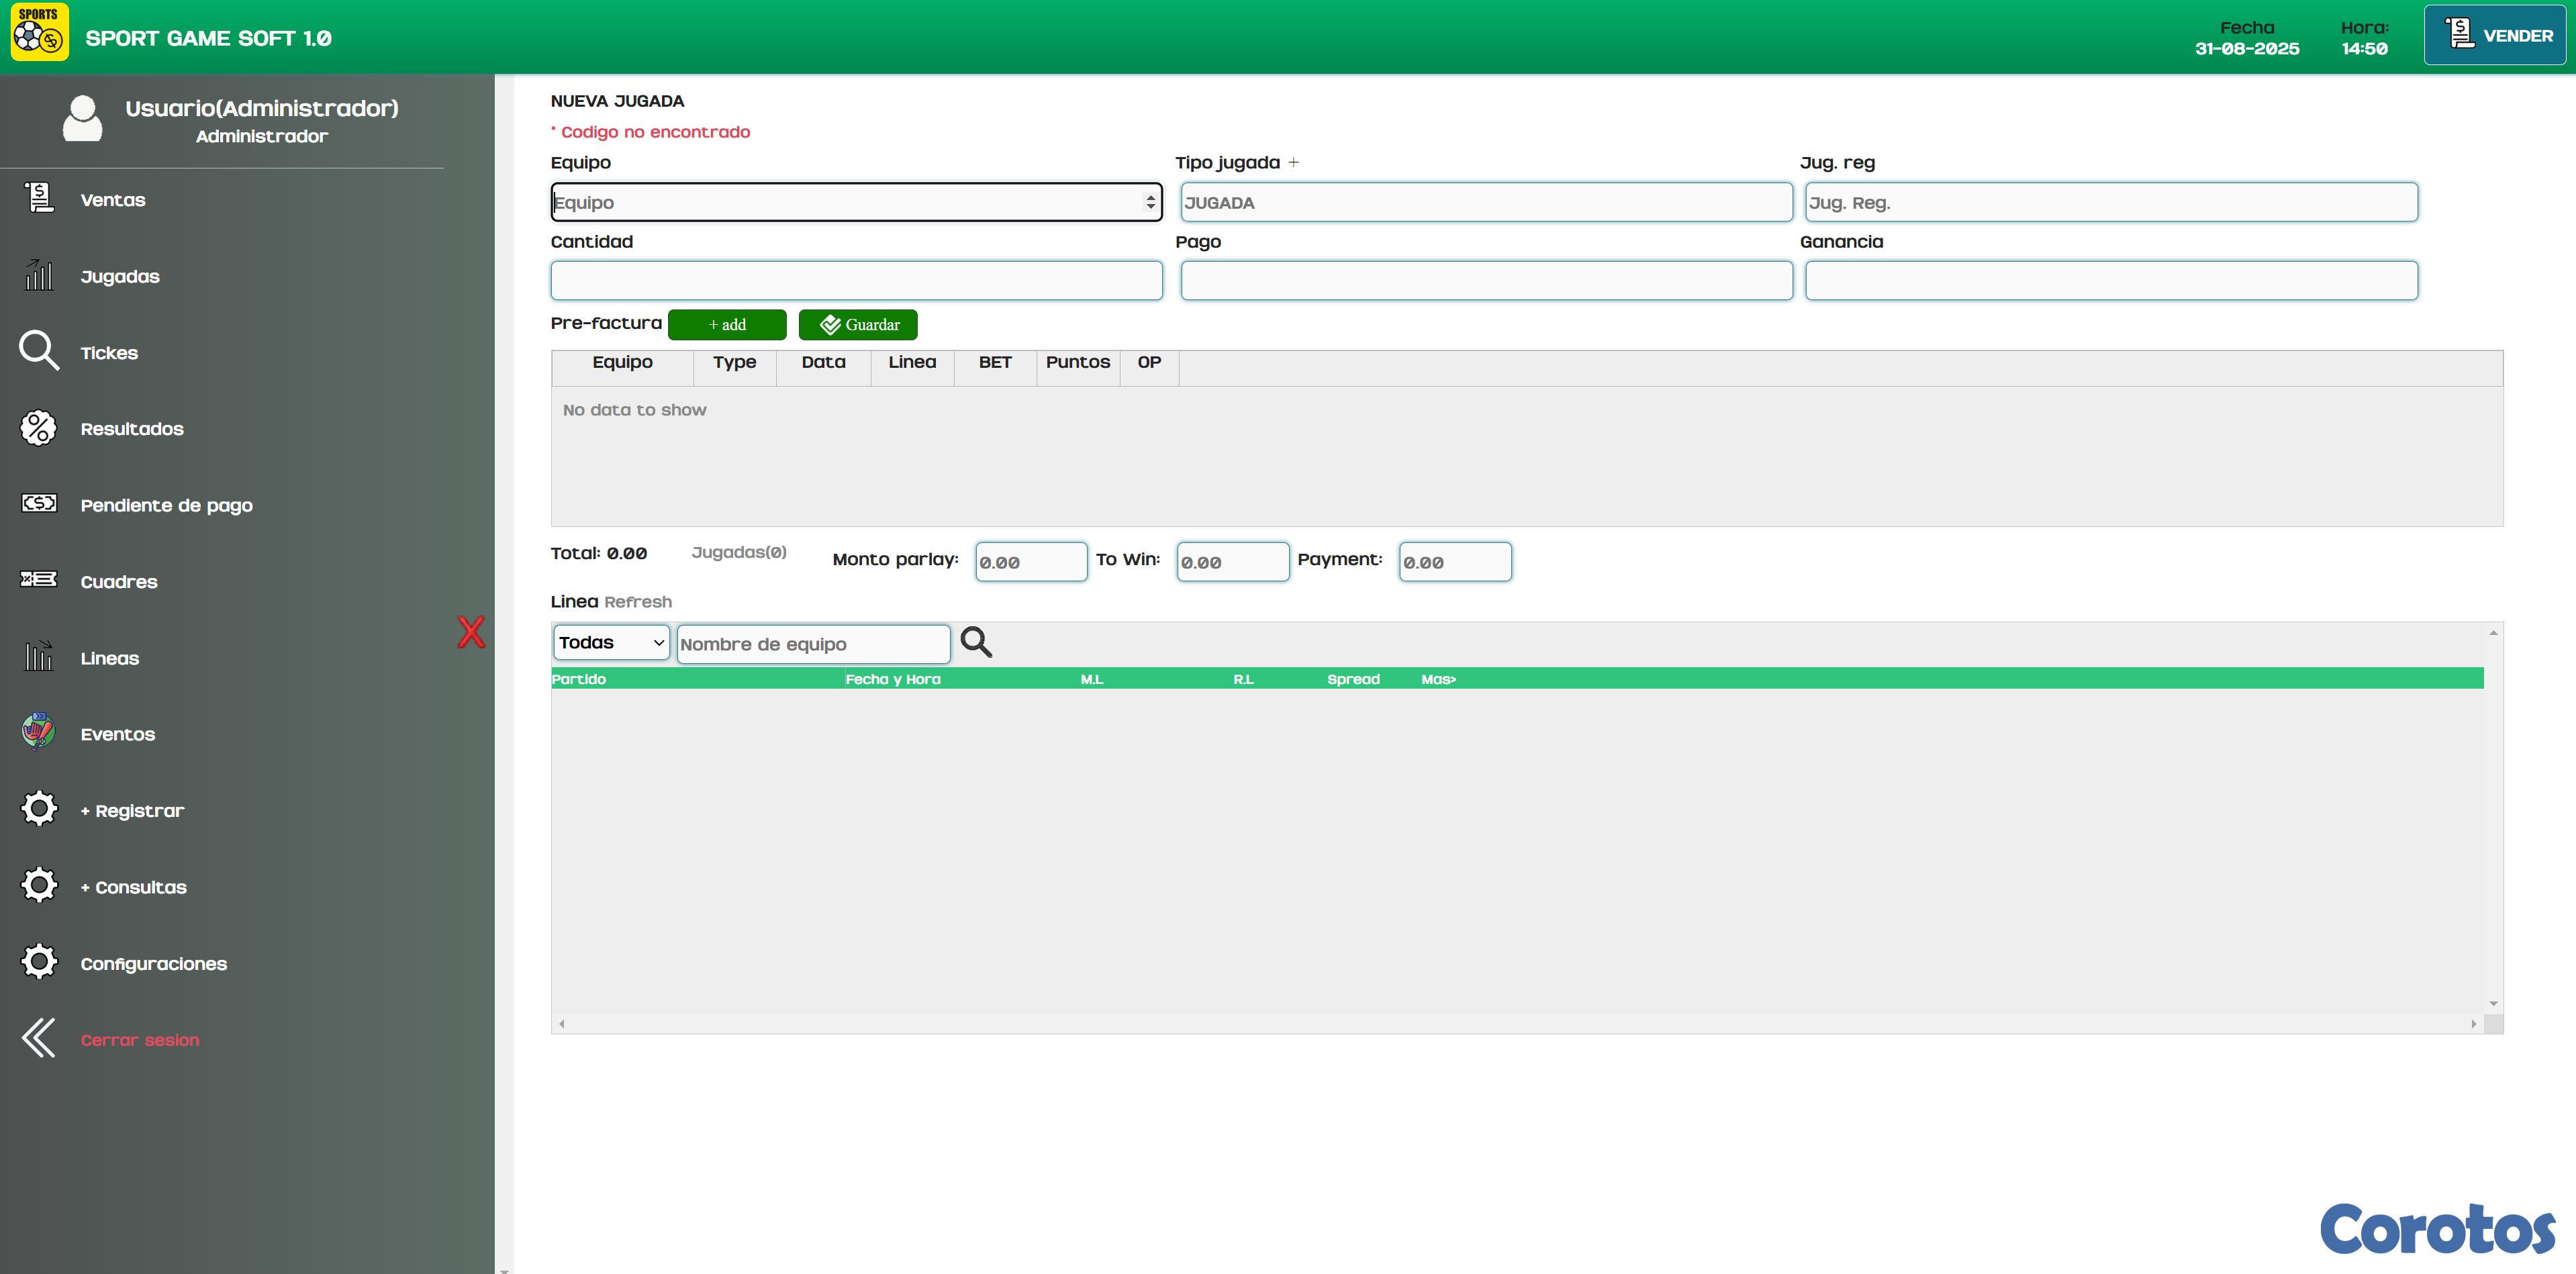Click the Ventas receipt icon in sidebar

pos(39,198)
